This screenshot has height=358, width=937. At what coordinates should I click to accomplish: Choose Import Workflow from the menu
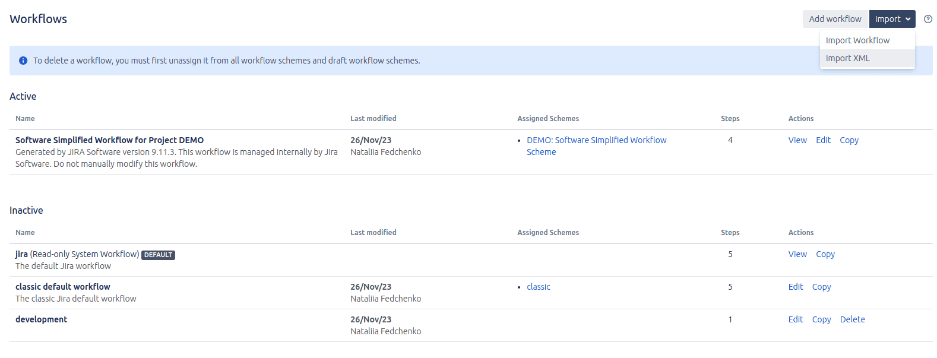(867, 40)
